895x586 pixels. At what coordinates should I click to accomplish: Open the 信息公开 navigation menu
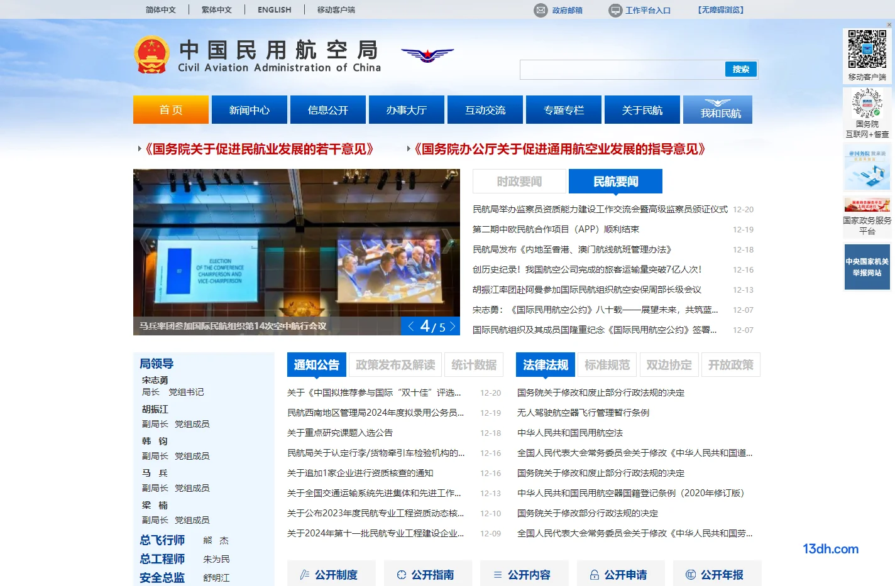328,110
